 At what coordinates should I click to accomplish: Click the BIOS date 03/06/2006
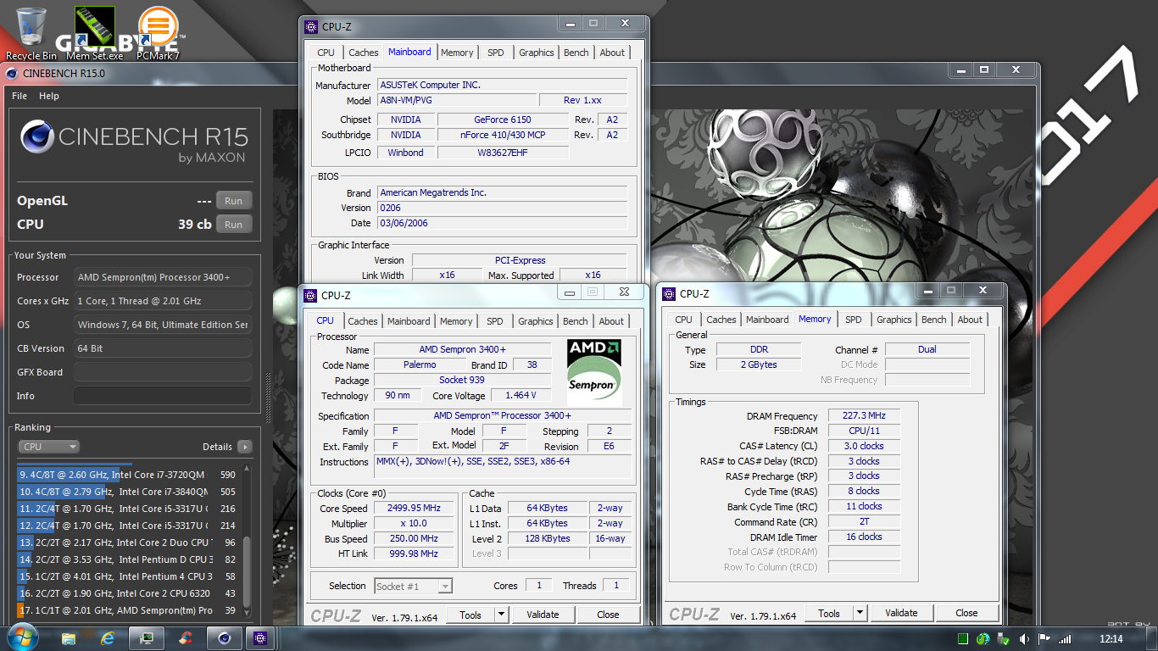coord(502,223)
